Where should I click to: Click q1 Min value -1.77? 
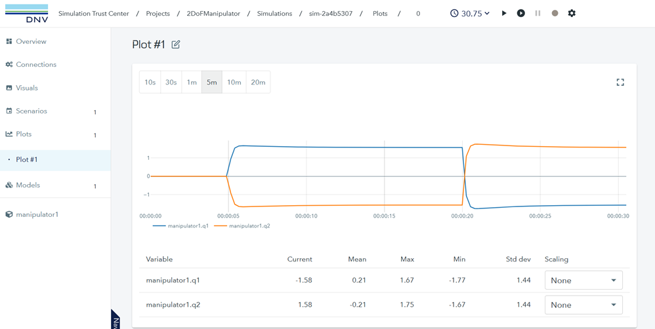point(457,281)
